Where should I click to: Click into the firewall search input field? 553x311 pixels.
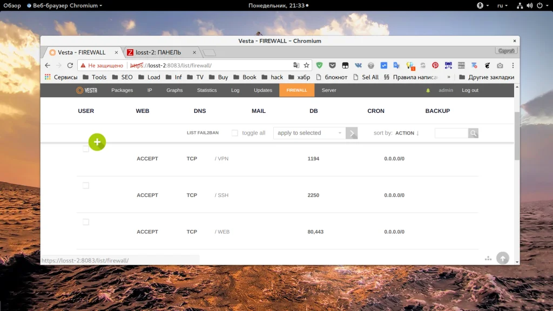[x=451, y=133]
